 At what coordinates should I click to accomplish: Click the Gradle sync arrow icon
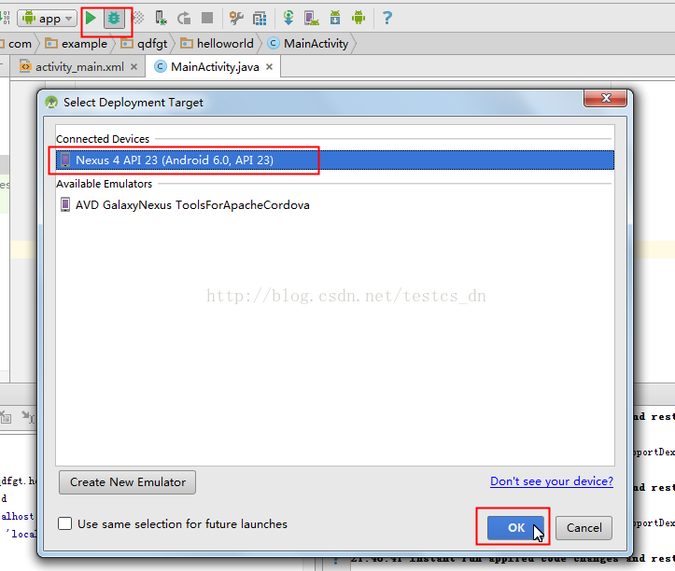click(x=288, y=18)
